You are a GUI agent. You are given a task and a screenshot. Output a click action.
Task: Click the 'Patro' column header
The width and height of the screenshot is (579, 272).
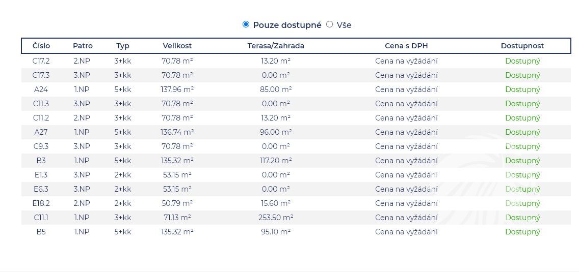pos(83,46)
